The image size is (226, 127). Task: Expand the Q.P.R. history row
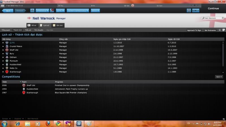click(3, 43)
